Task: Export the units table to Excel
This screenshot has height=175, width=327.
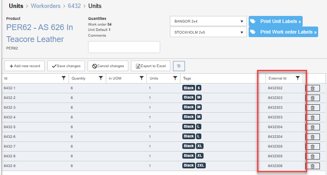Action: point(150,66)
